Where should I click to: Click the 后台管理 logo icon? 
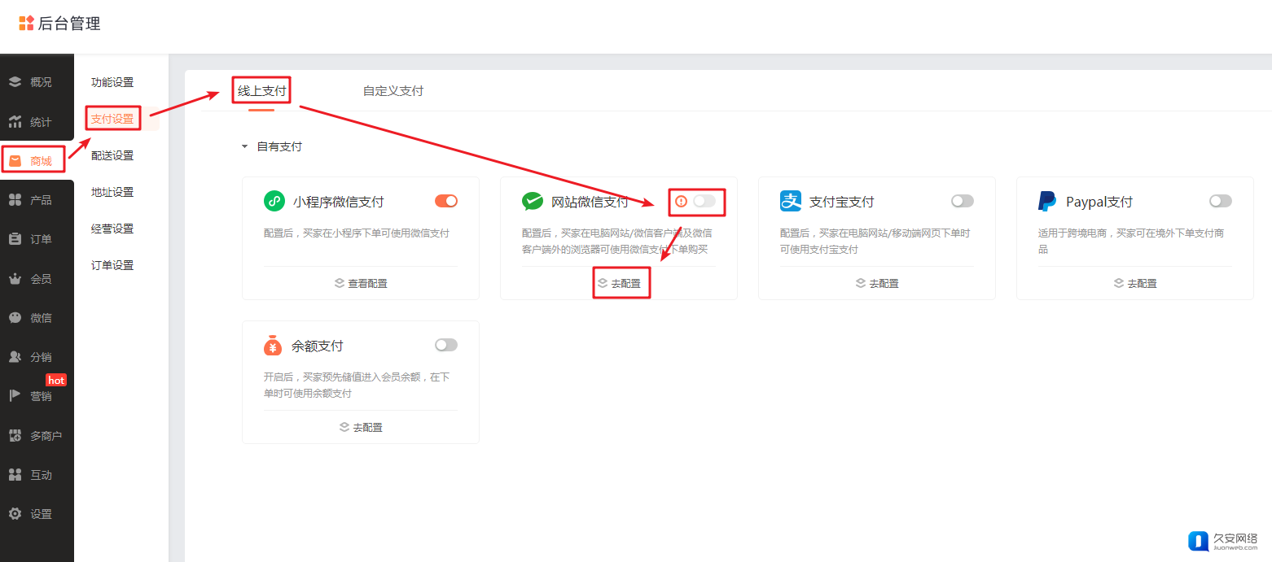[27, 24]
